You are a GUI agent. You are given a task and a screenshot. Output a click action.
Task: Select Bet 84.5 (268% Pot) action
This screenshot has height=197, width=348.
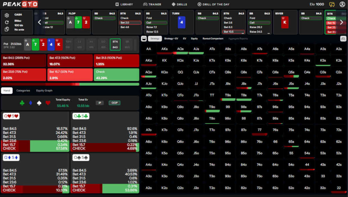pyautogui.click(x=23, y=61)
